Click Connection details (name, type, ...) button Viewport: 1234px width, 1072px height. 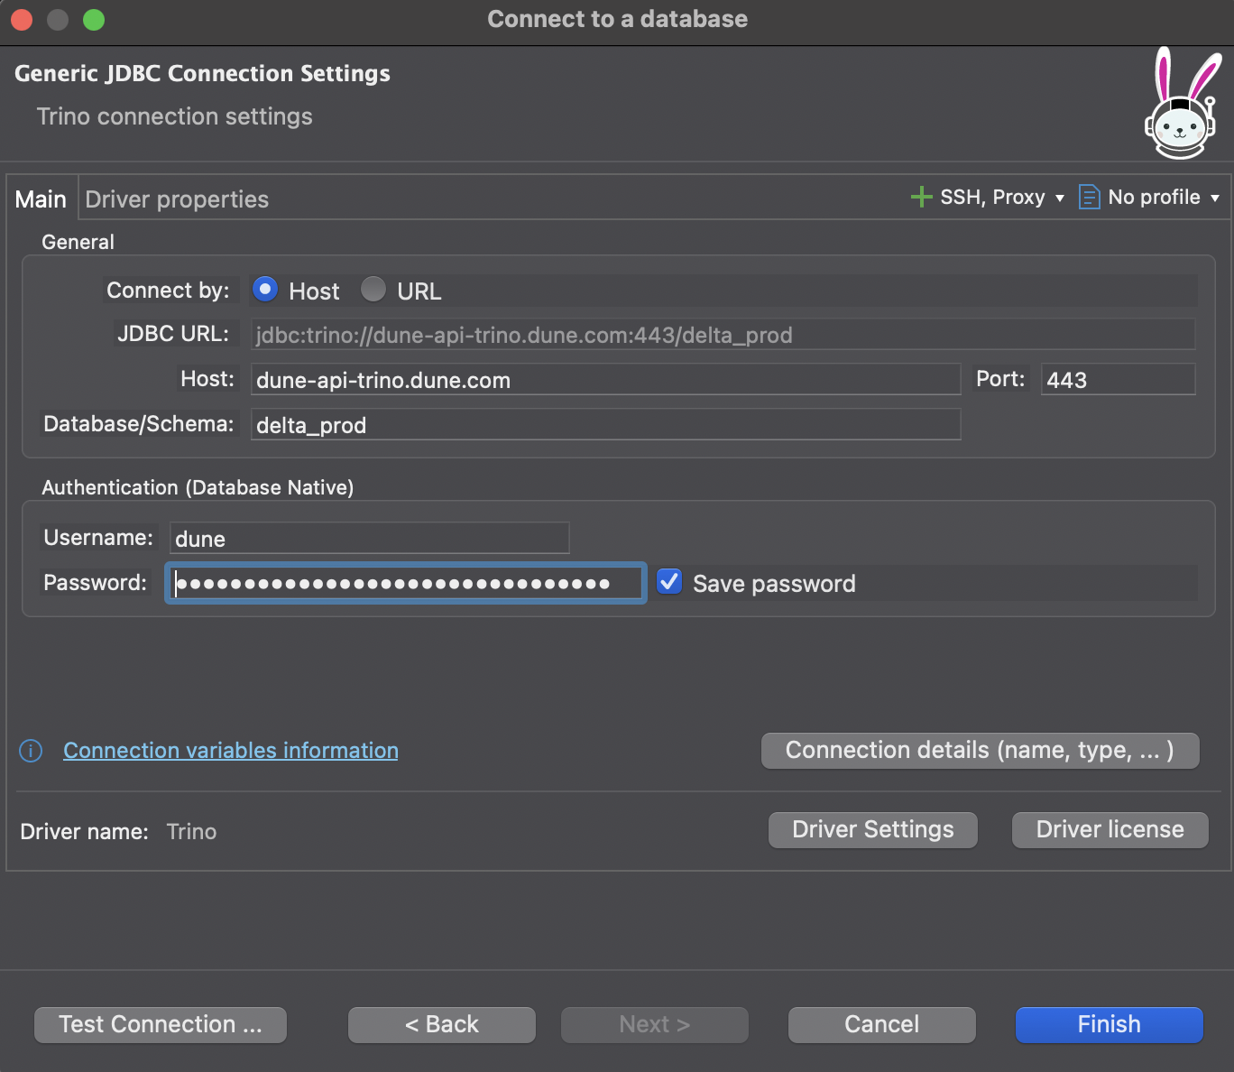click(981, 751)
